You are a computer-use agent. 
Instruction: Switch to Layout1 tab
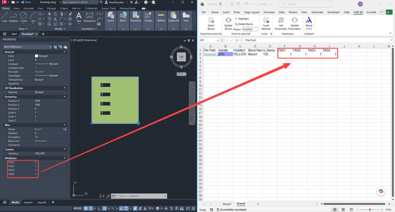pos(28,202)
